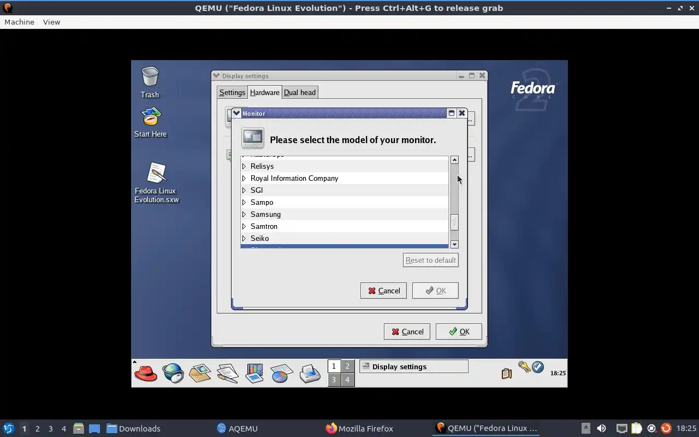The image size is (699, 437).
Task: Select the Relisys row text
Action: pyautogui.click(x=262, y=166)
